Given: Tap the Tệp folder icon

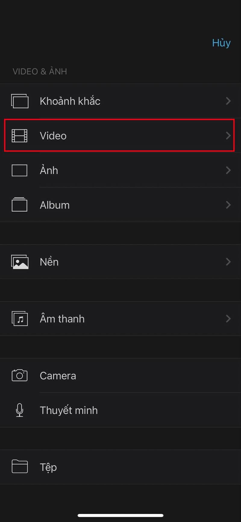Looking at the screenshot, I should pyautogui.click(x=19, y=467).
